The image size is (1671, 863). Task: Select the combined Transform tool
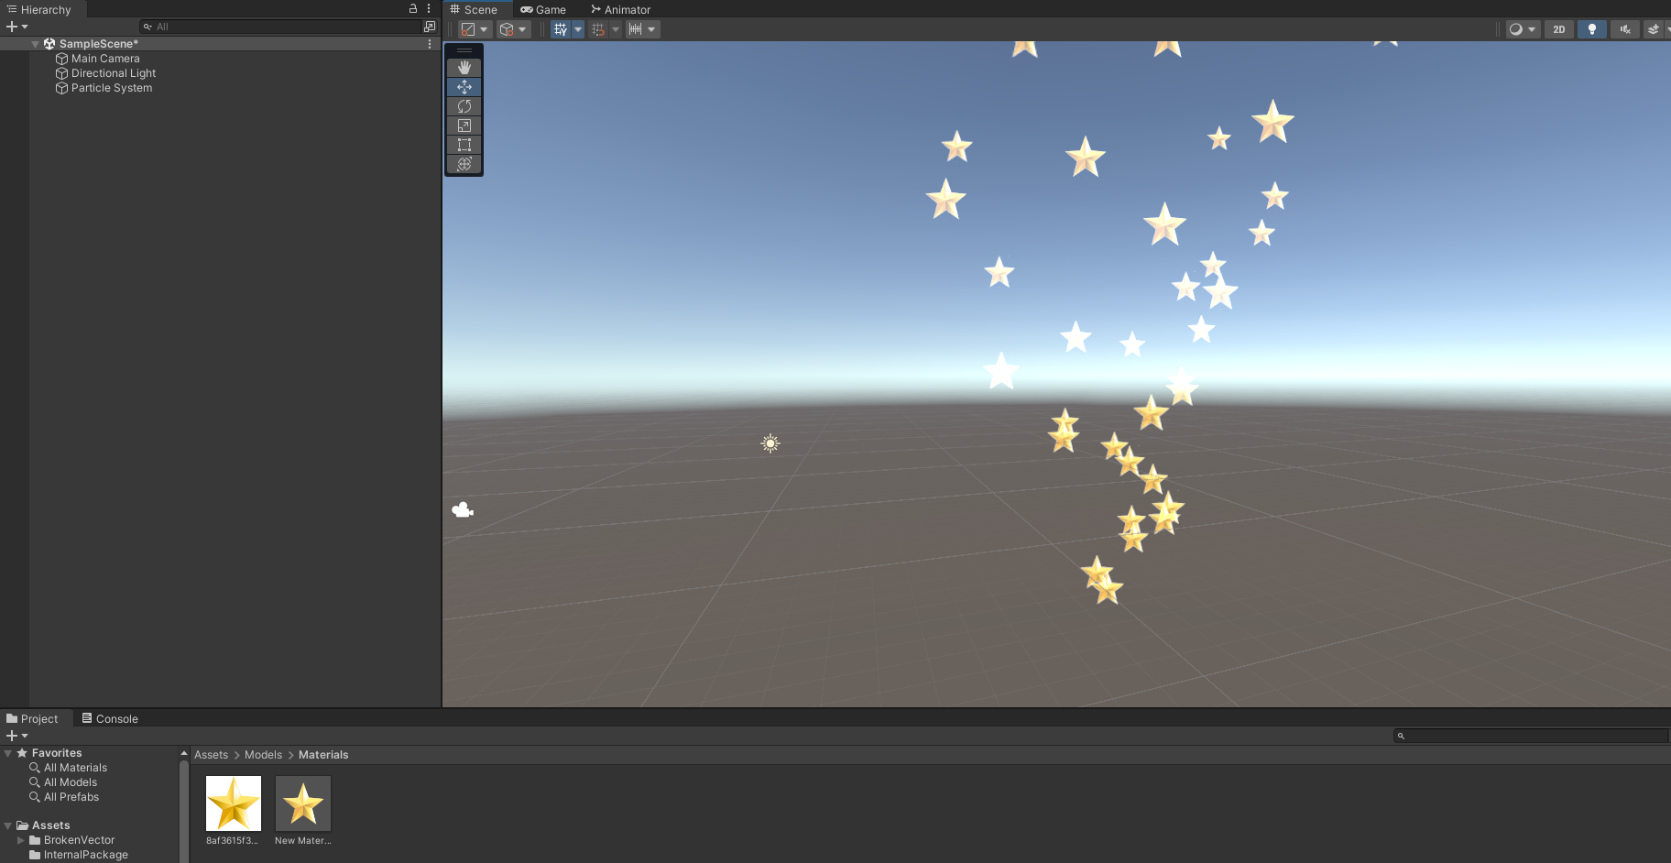(x=464, y=164)
